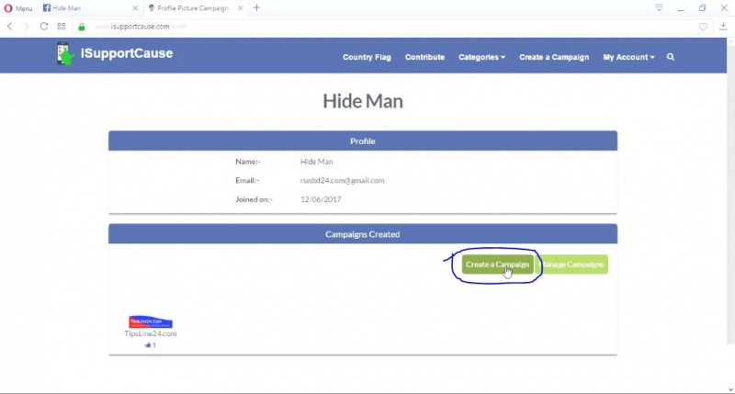Screen dimensions: 735x394
Task: Open Create a Campaign in navbar
Action: (554, 57)
